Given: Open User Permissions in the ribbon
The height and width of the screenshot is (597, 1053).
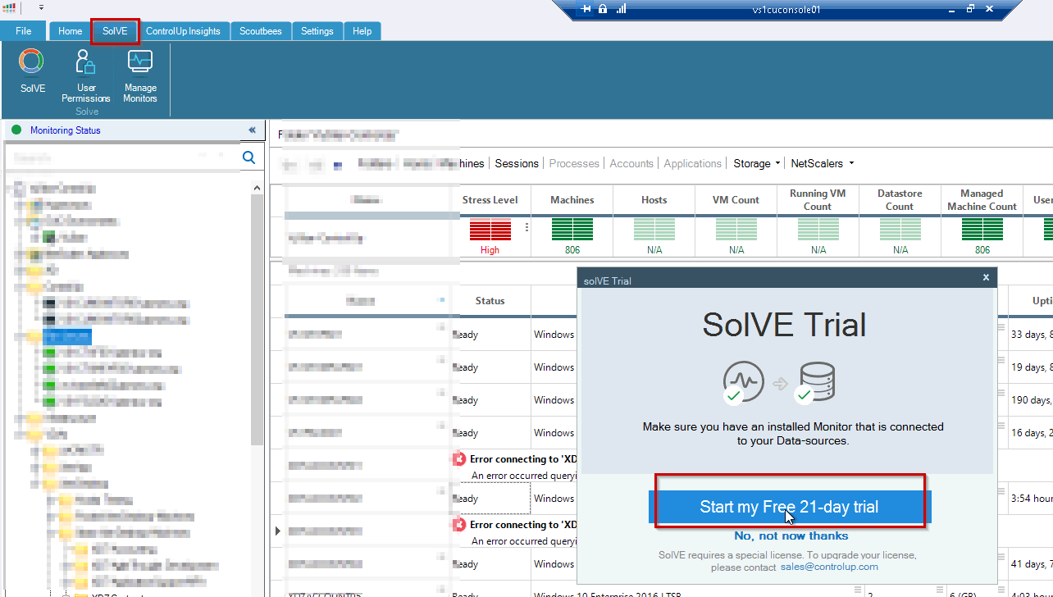Looking at the screenshot, I should pos(86,75).
